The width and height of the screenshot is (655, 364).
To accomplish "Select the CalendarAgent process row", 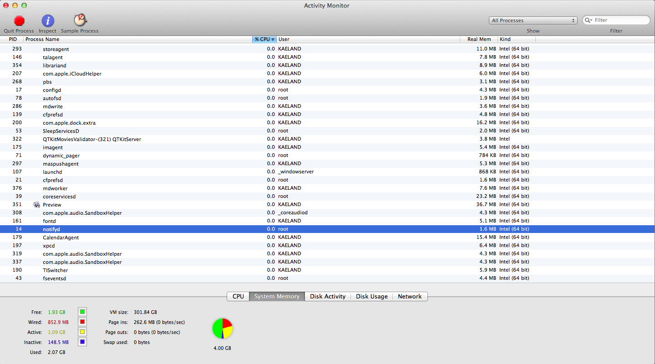I will tap(327, 238).
